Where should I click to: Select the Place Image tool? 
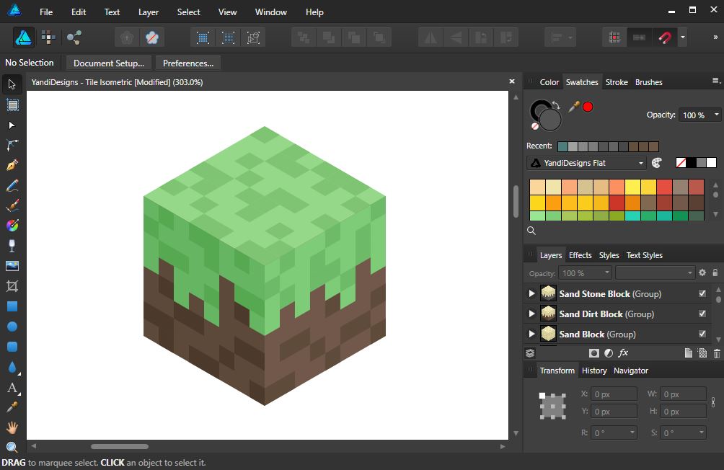point(12,266)
